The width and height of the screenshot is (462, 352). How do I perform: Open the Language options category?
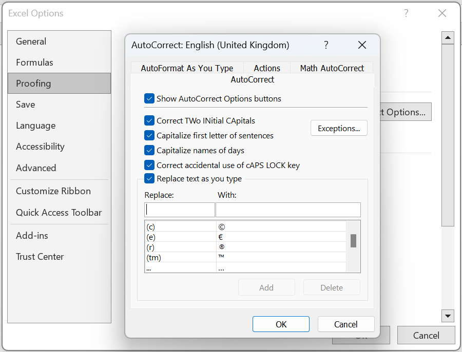click(59, 126)
